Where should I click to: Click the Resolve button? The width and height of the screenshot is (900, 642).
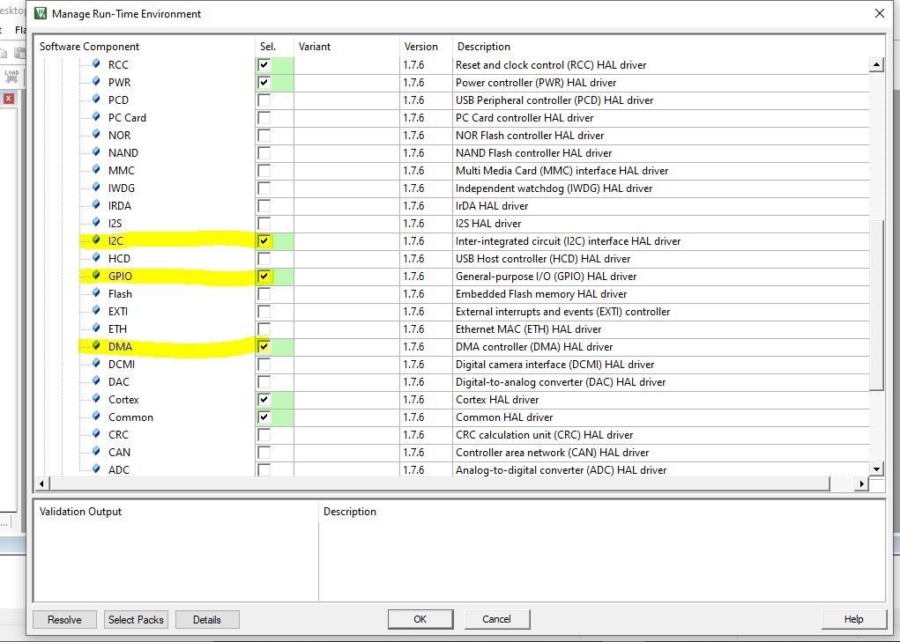click(x=64, y=620)
